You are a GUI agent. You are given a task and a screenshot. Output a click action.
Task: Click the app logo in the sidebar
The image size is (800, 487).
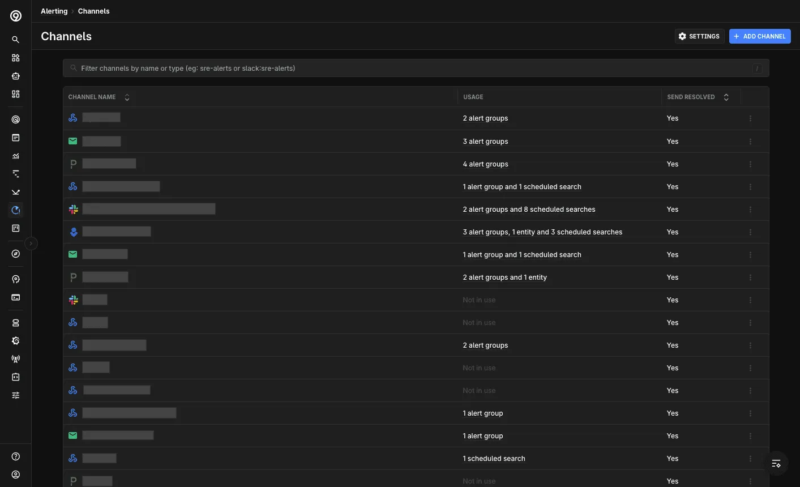tap(16, 16)
